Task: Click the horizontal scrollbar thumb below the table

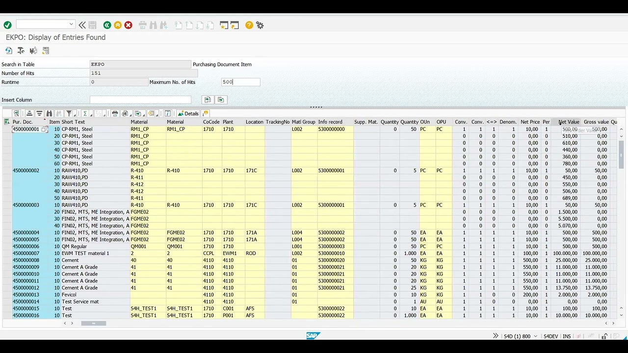Action: tap(93, 323)
